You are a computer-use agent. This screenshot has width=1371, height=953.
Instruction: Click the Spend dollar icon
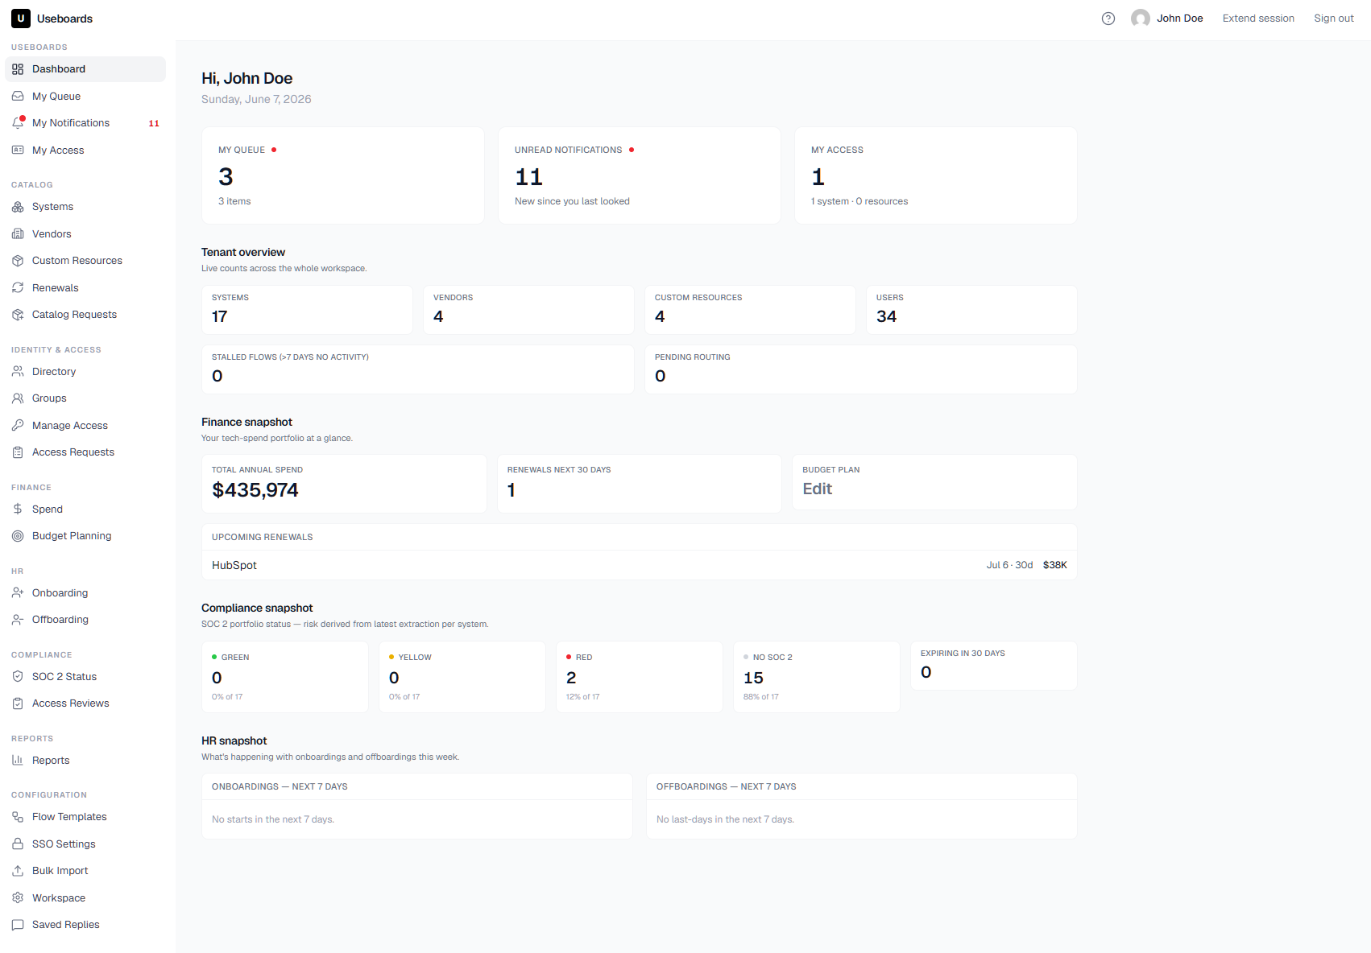[18, 510]
